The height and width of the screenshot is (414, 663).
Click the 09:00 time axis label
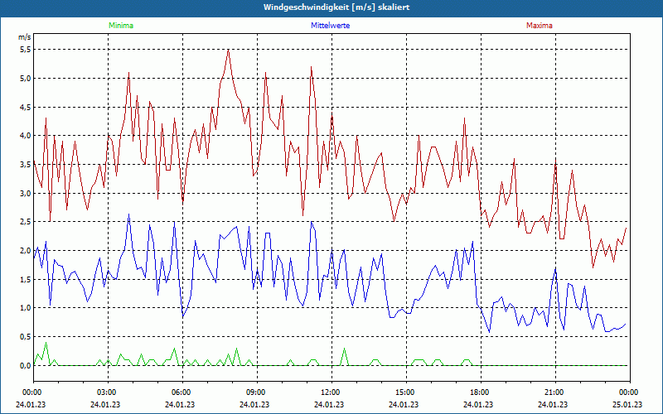click(x=255, y=392)
